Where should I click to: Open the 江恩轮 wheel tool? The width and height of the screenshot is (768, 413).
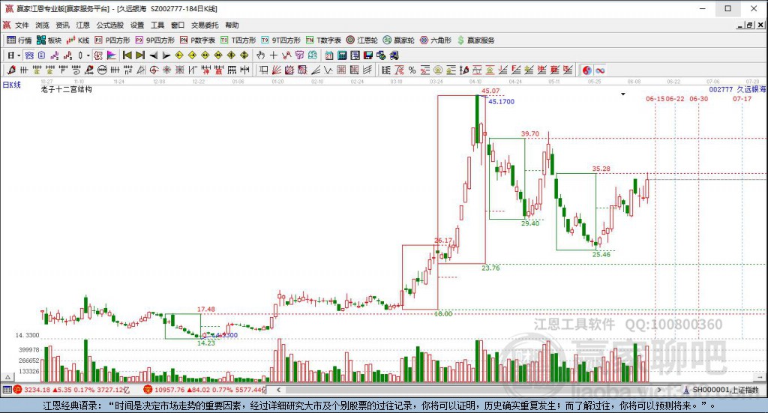tap(362, 40)
